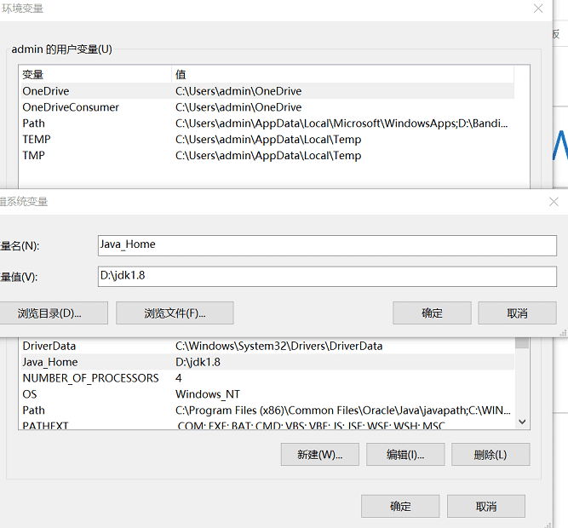Select TEMP user variable row
Screen dimensions: 568x528
[268, 139]
